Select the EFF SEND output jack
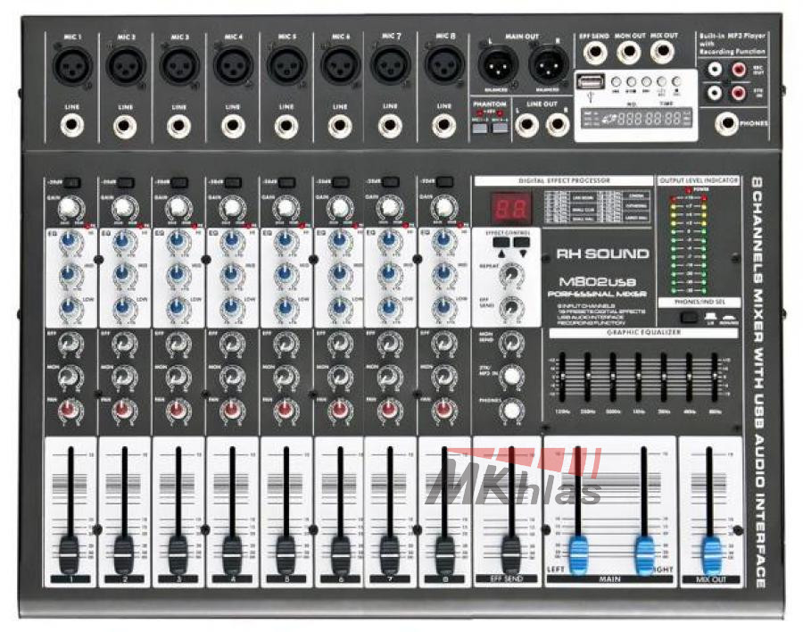The height and width of the screenshot is (632, 803). point(595,53)
